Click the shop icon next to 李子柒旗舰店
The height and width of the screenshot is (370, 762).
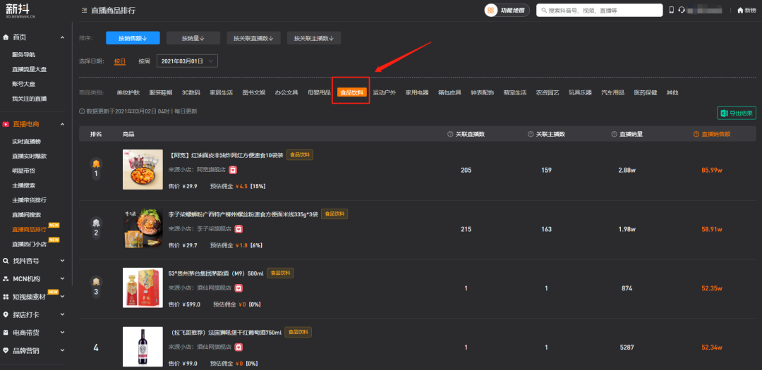(x=238, y=229)
